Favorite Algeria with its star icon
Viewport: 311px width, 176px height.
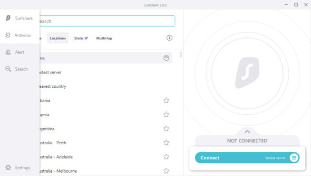pos(166,114)
